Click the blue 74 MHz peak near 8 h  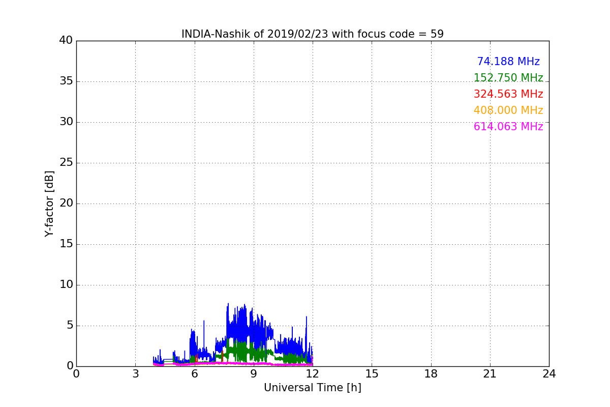pos(228,304)
